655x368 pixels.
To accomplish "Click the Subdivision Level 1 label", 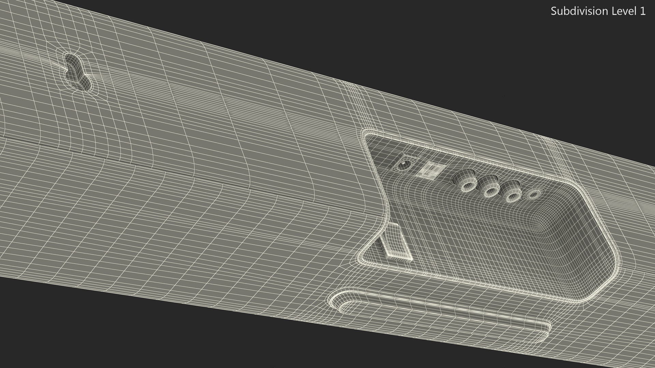I will click(598, 11).
